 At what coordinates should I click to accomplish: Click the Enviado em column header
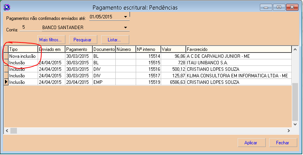tap(52, 49)
